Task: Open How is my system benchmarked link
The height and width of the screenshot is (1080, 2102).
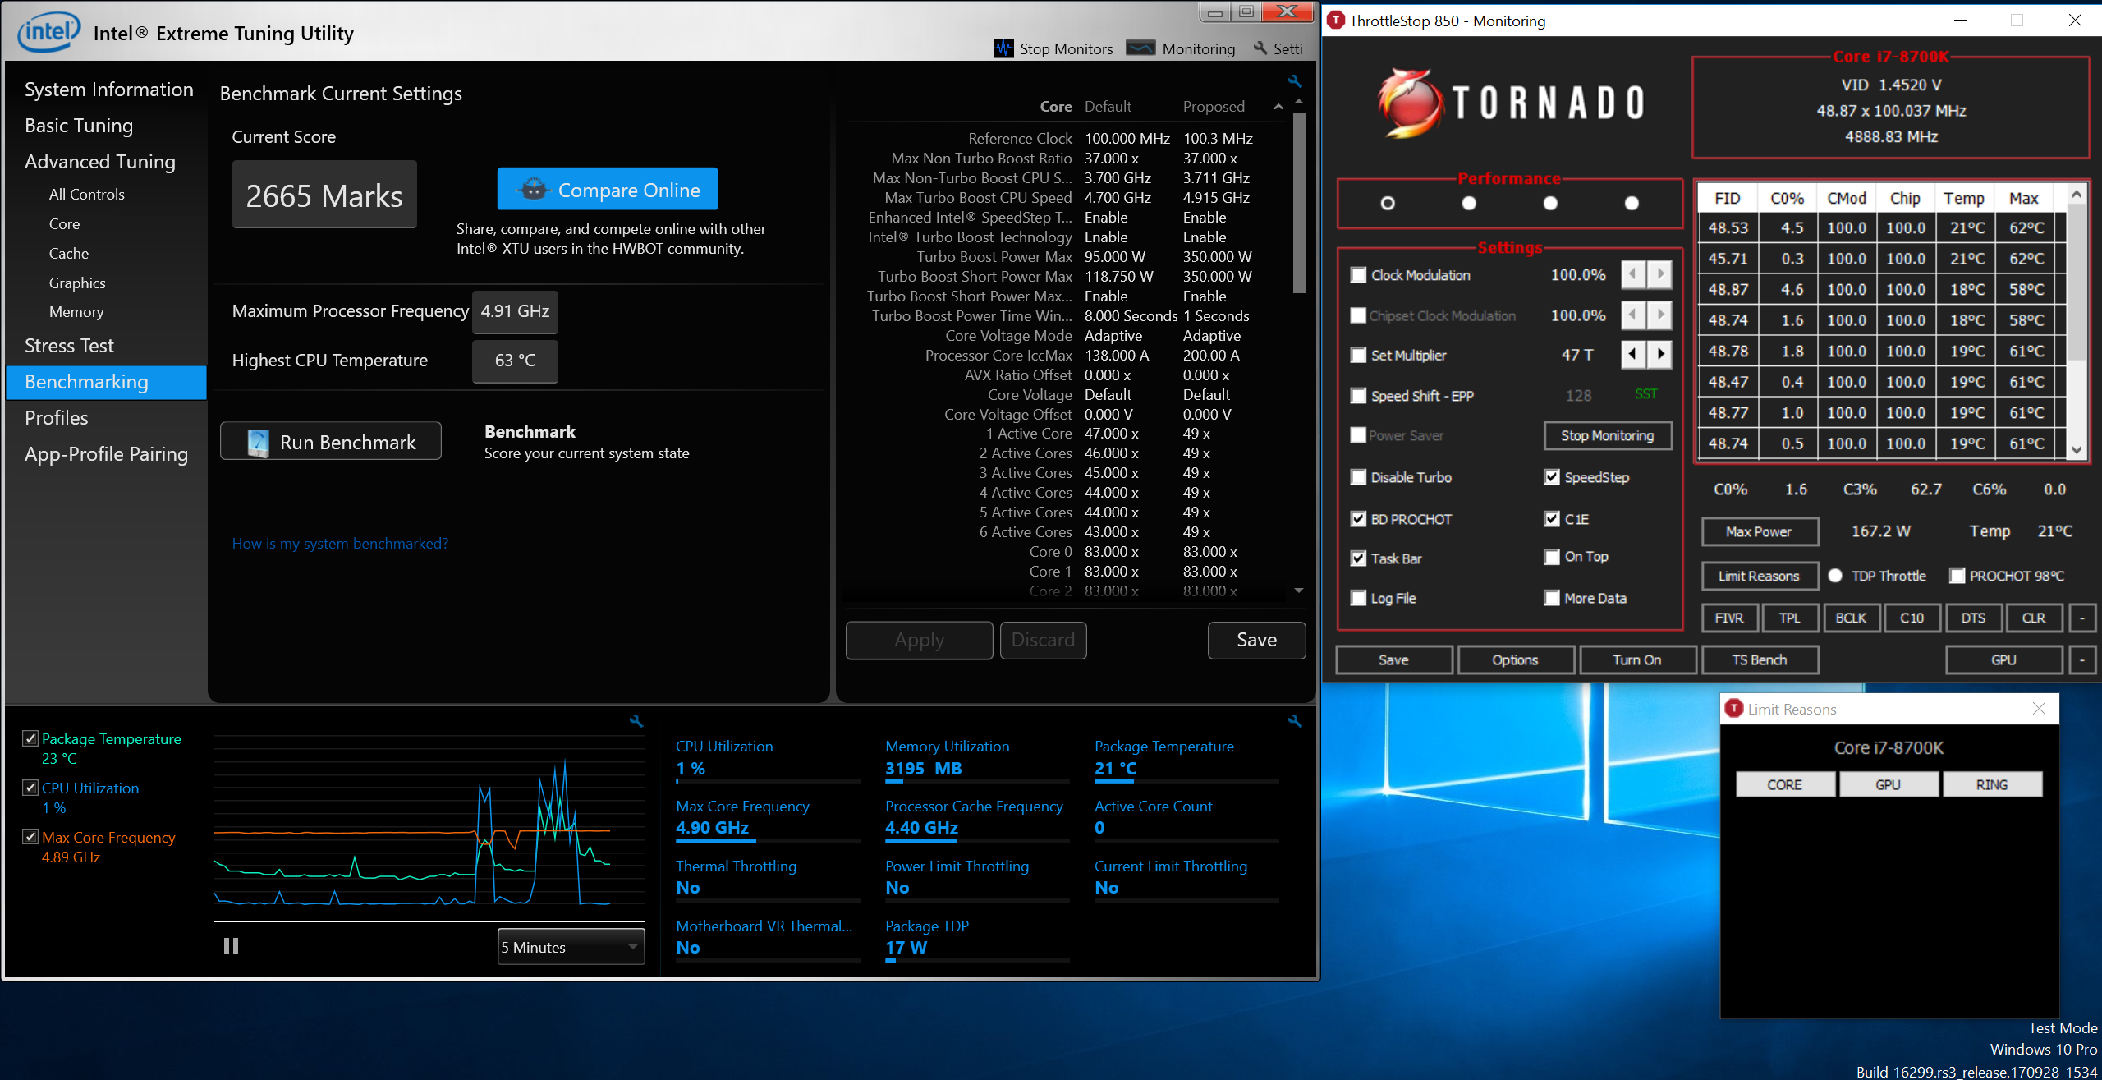Action: pos(340,543)
